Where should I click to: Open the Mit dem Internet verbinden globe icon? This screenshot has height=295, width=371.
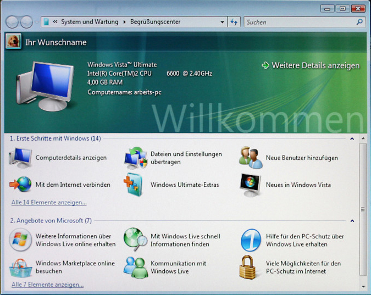[20, 184]
